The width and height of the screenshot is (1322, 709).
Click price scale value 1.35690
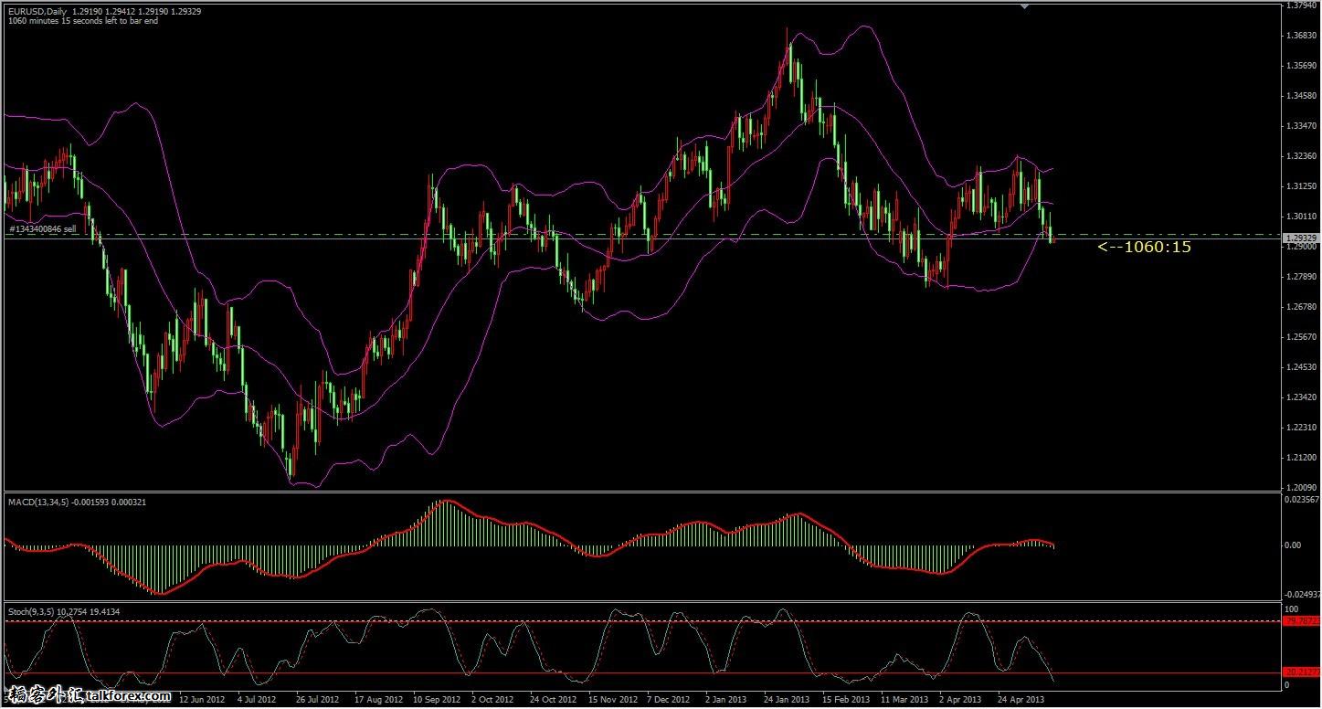click(1300, 66)
